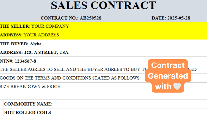The width and height of the screenshot is (207, 116).
Task: Click the SIZE BREAKDOWN & PRICE row
Action: (103, 87)
